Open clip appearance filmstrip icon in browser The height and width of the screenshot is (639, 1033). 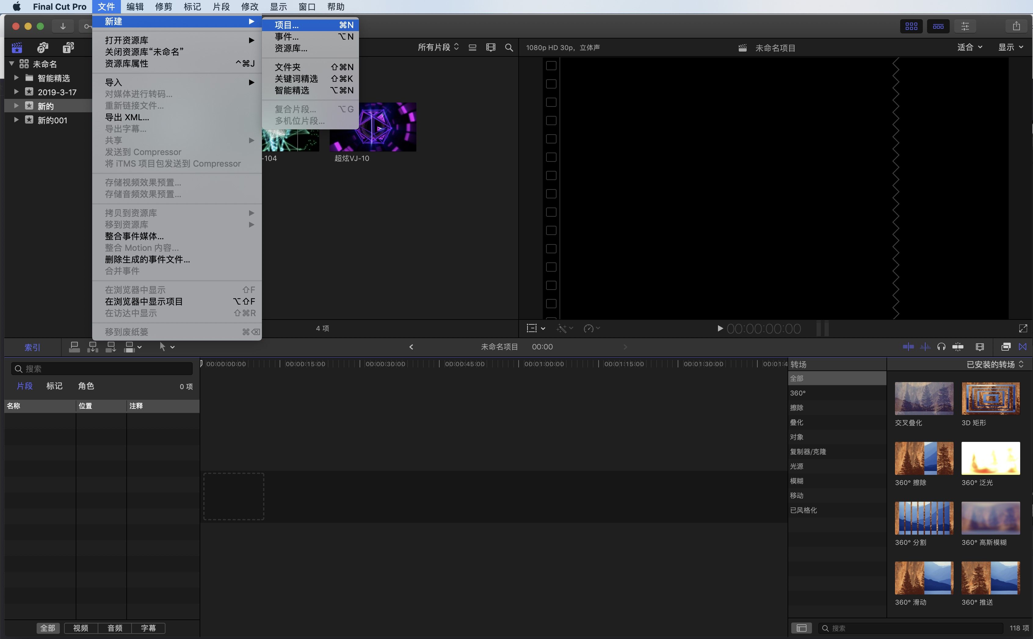491,47
